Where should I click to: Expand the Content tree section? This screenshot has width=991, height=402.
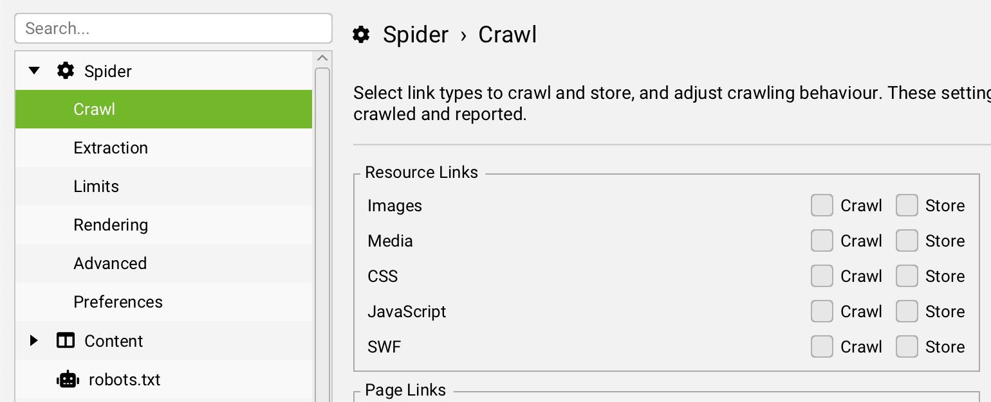[34, 340]
